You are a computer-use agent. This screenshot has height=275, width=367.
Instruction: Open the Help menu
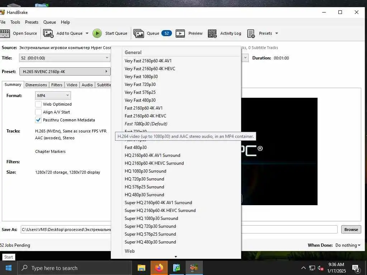coord(65,22)
